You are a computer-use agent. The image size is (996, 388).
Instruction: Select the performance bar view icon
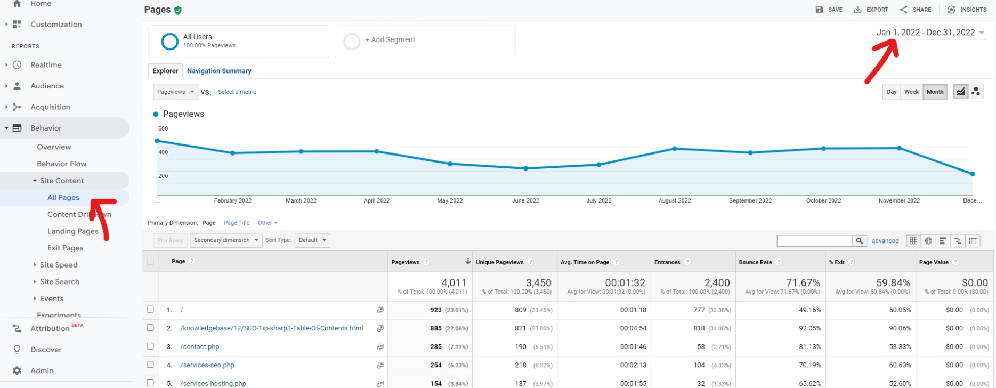tap(943, 241)
